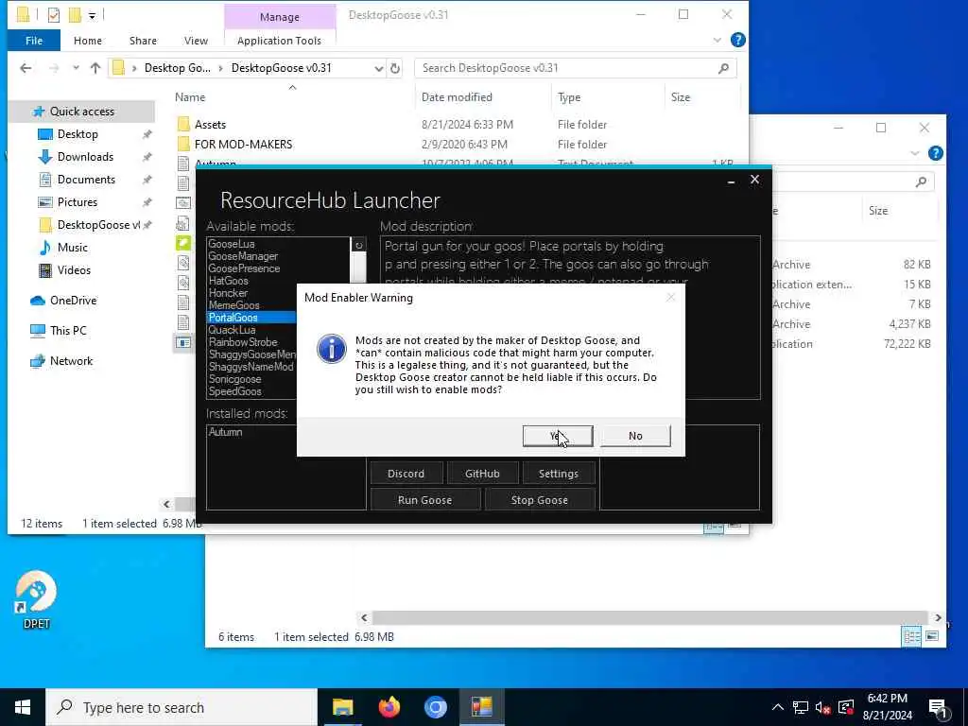Select This PC in navigation pane
The height and width of the screenshot is (726, 968).
click(x=68, y=331)
